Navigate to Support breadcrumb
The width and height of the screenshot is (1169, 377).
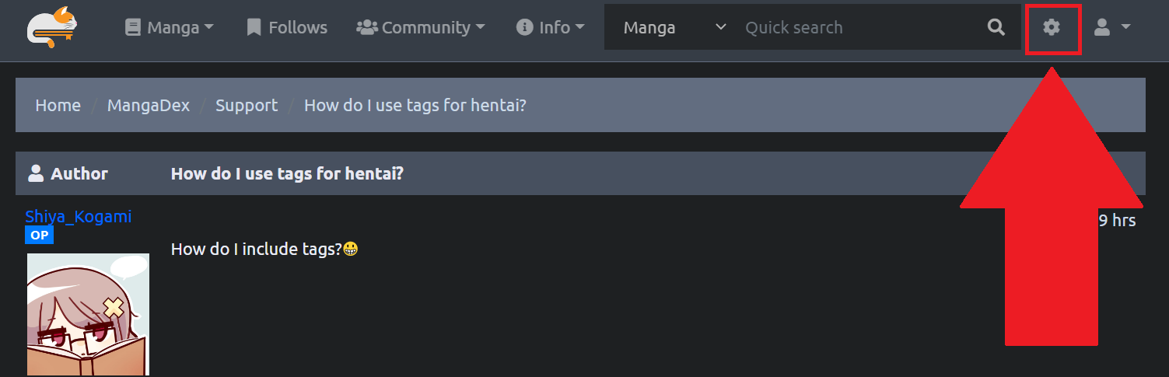[246, 105]
